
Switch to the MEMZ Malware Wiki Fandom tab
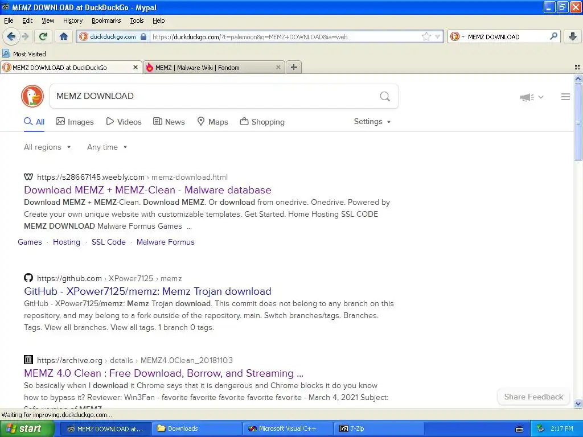coord(214,67)
